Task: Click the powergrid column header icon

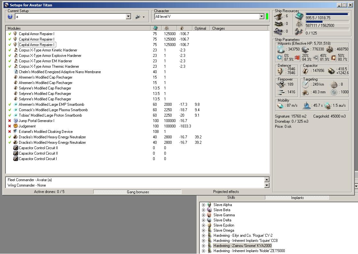Action: coord(167,28)
